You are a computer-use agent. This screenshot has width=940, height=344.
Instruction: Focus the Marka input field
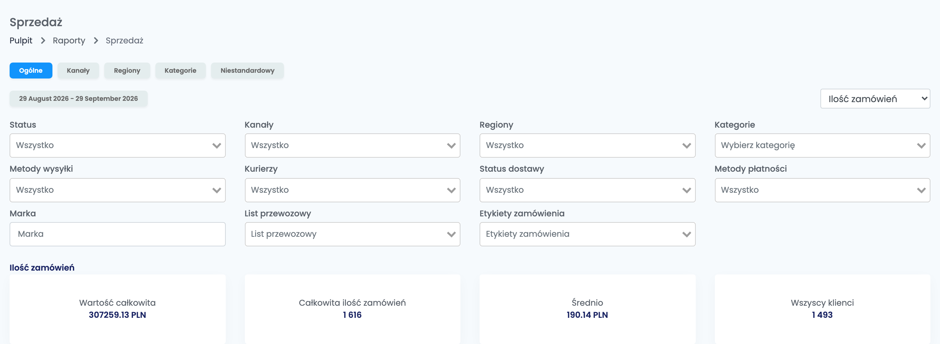tap(118, 234)
